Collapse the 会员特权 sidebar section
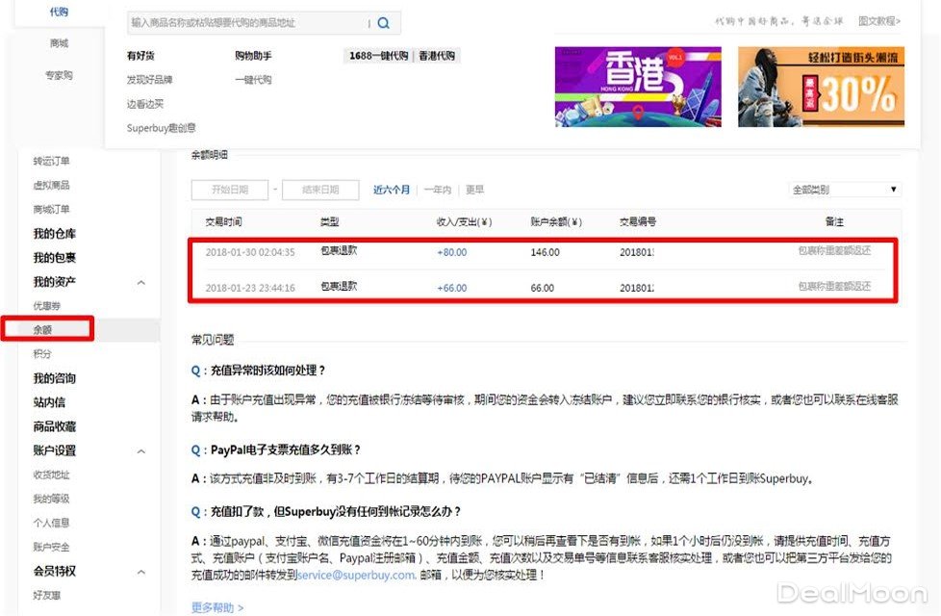Viewport: 941px width, 616px height. point(141,572)
